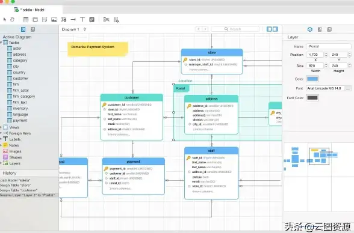
Task: Open the properties tab in right panel
Action: coord(310,29)
